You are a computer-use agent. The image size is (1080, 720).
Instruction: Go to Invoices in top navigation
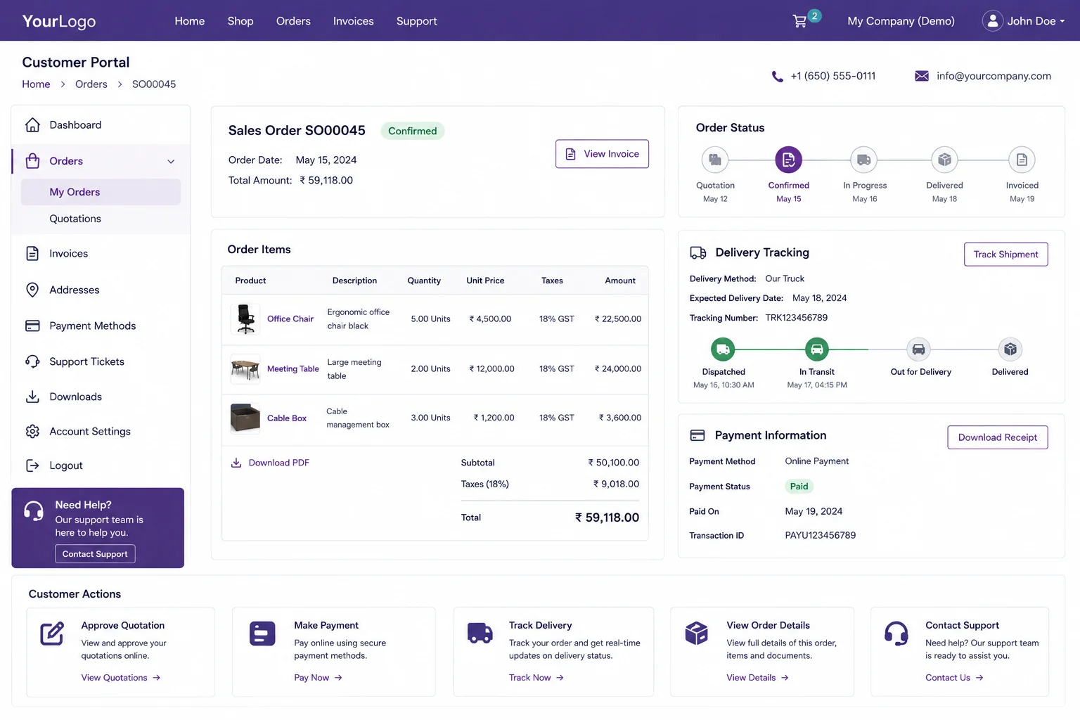(x=353, y=21)
